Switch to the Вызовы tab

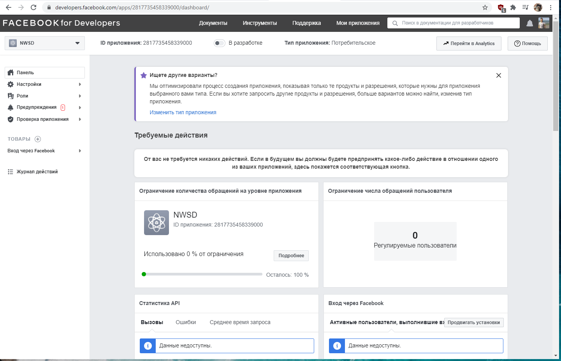click(x=152, y=323)
